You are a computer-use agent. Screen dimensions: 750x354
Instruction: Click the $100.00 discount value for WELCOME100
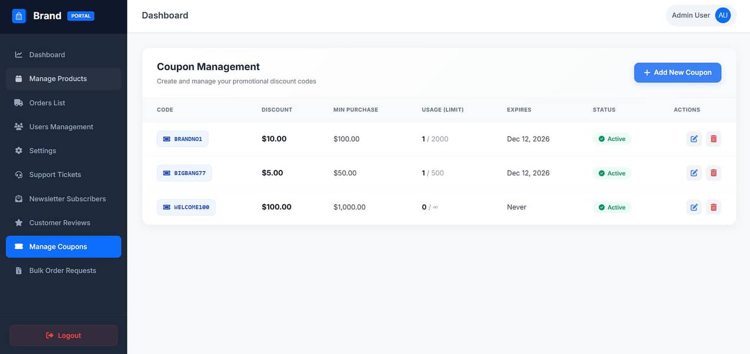click(x=277, y=207)
